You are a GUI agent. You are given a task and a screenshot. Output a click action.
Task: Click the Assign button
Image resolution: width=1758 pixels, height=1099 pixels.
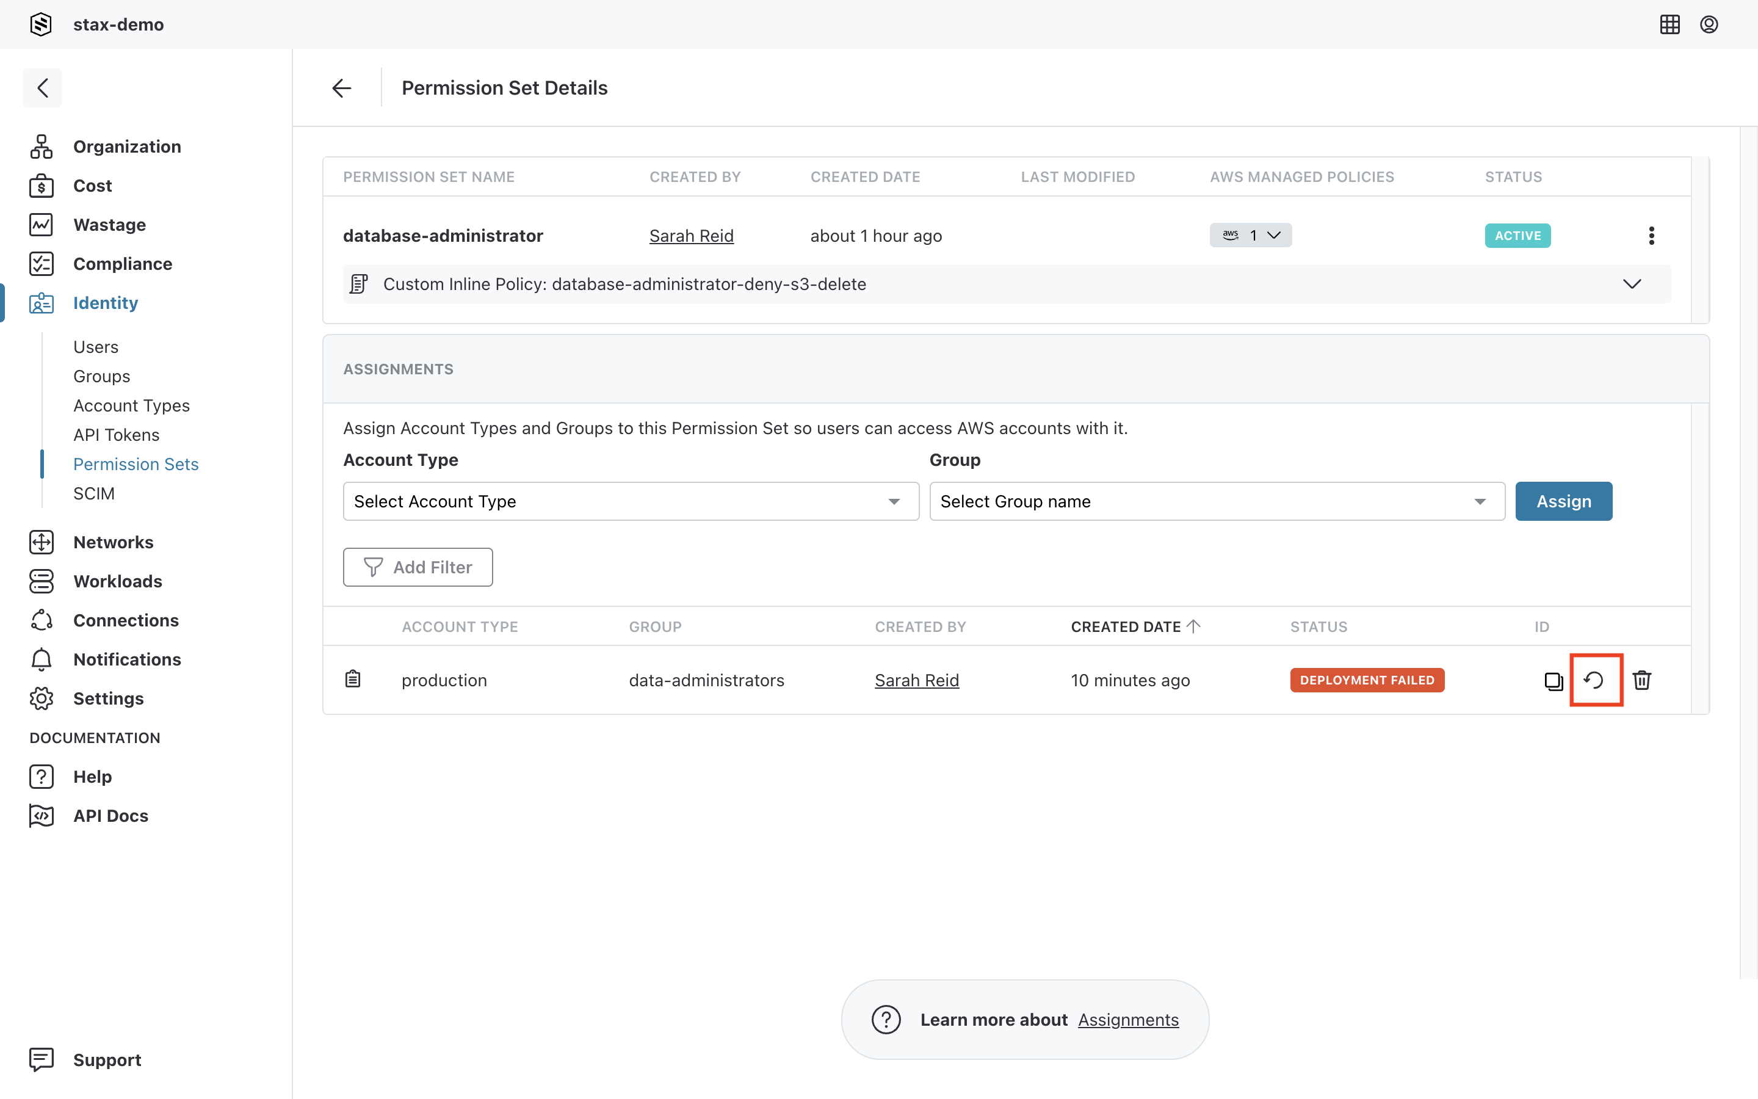[x=1563, y=501]
